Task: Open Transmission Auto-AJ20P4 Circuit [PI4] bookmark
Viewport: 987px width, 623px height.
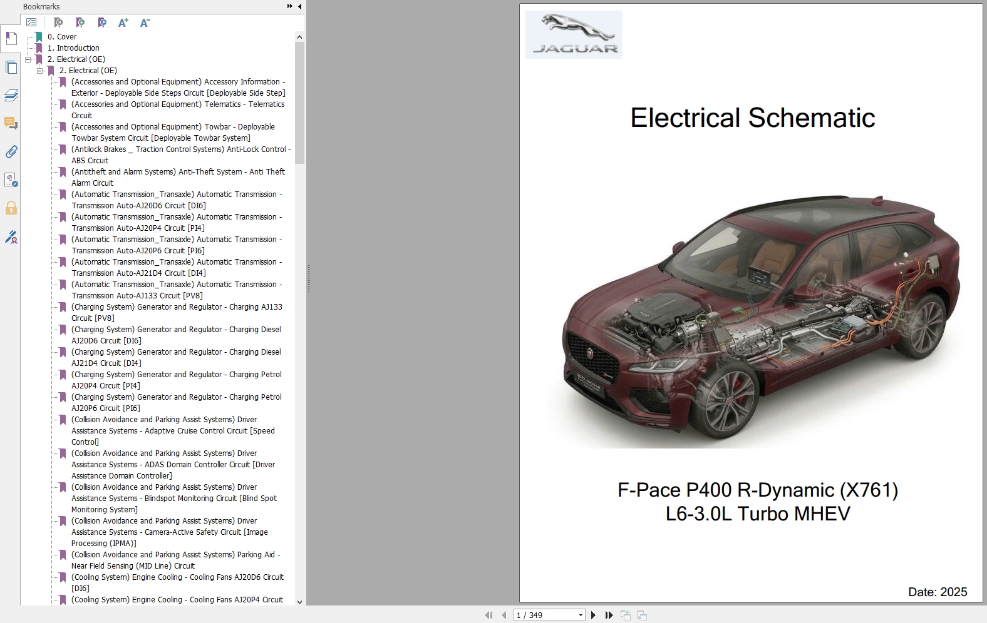Action: [x=177, y=223]
